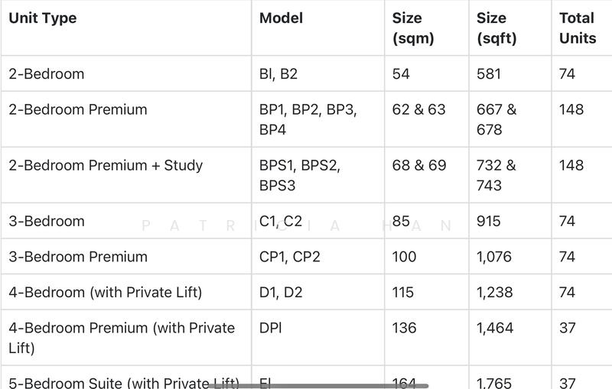The width and height of the screenshot is (612, 389).
Task: Click the Size (sqm) column header
Action: (413, 28)
